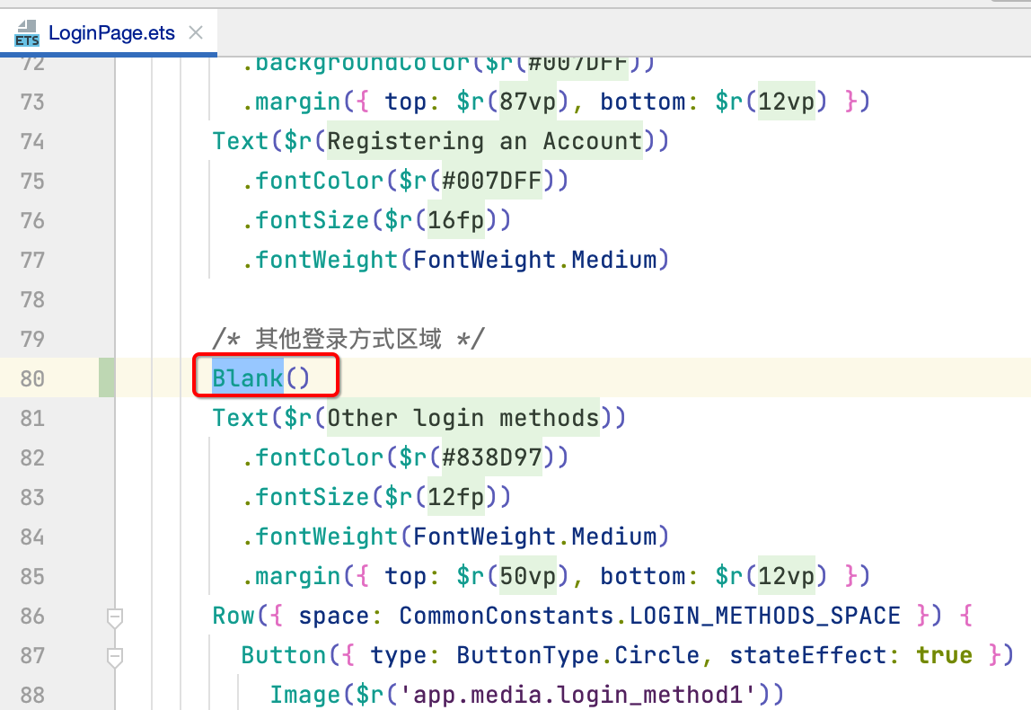Click line number 73 in the gutter
This screenshot has width=1031, height=710.
pyautogui.click(x=32, y=102)
